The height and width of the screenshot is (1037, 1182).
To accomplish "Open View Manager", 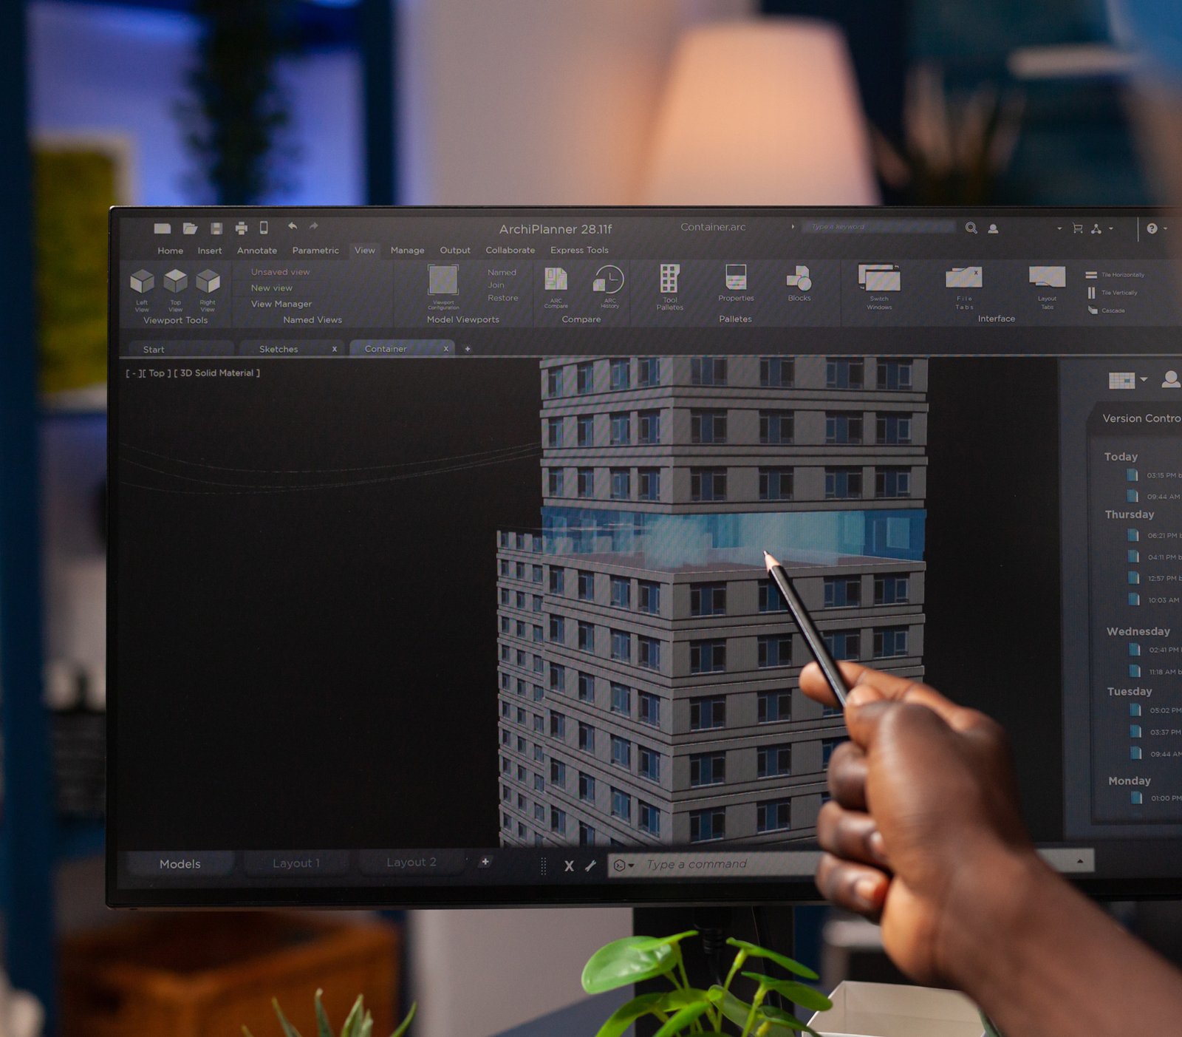I will pos(281,304).
